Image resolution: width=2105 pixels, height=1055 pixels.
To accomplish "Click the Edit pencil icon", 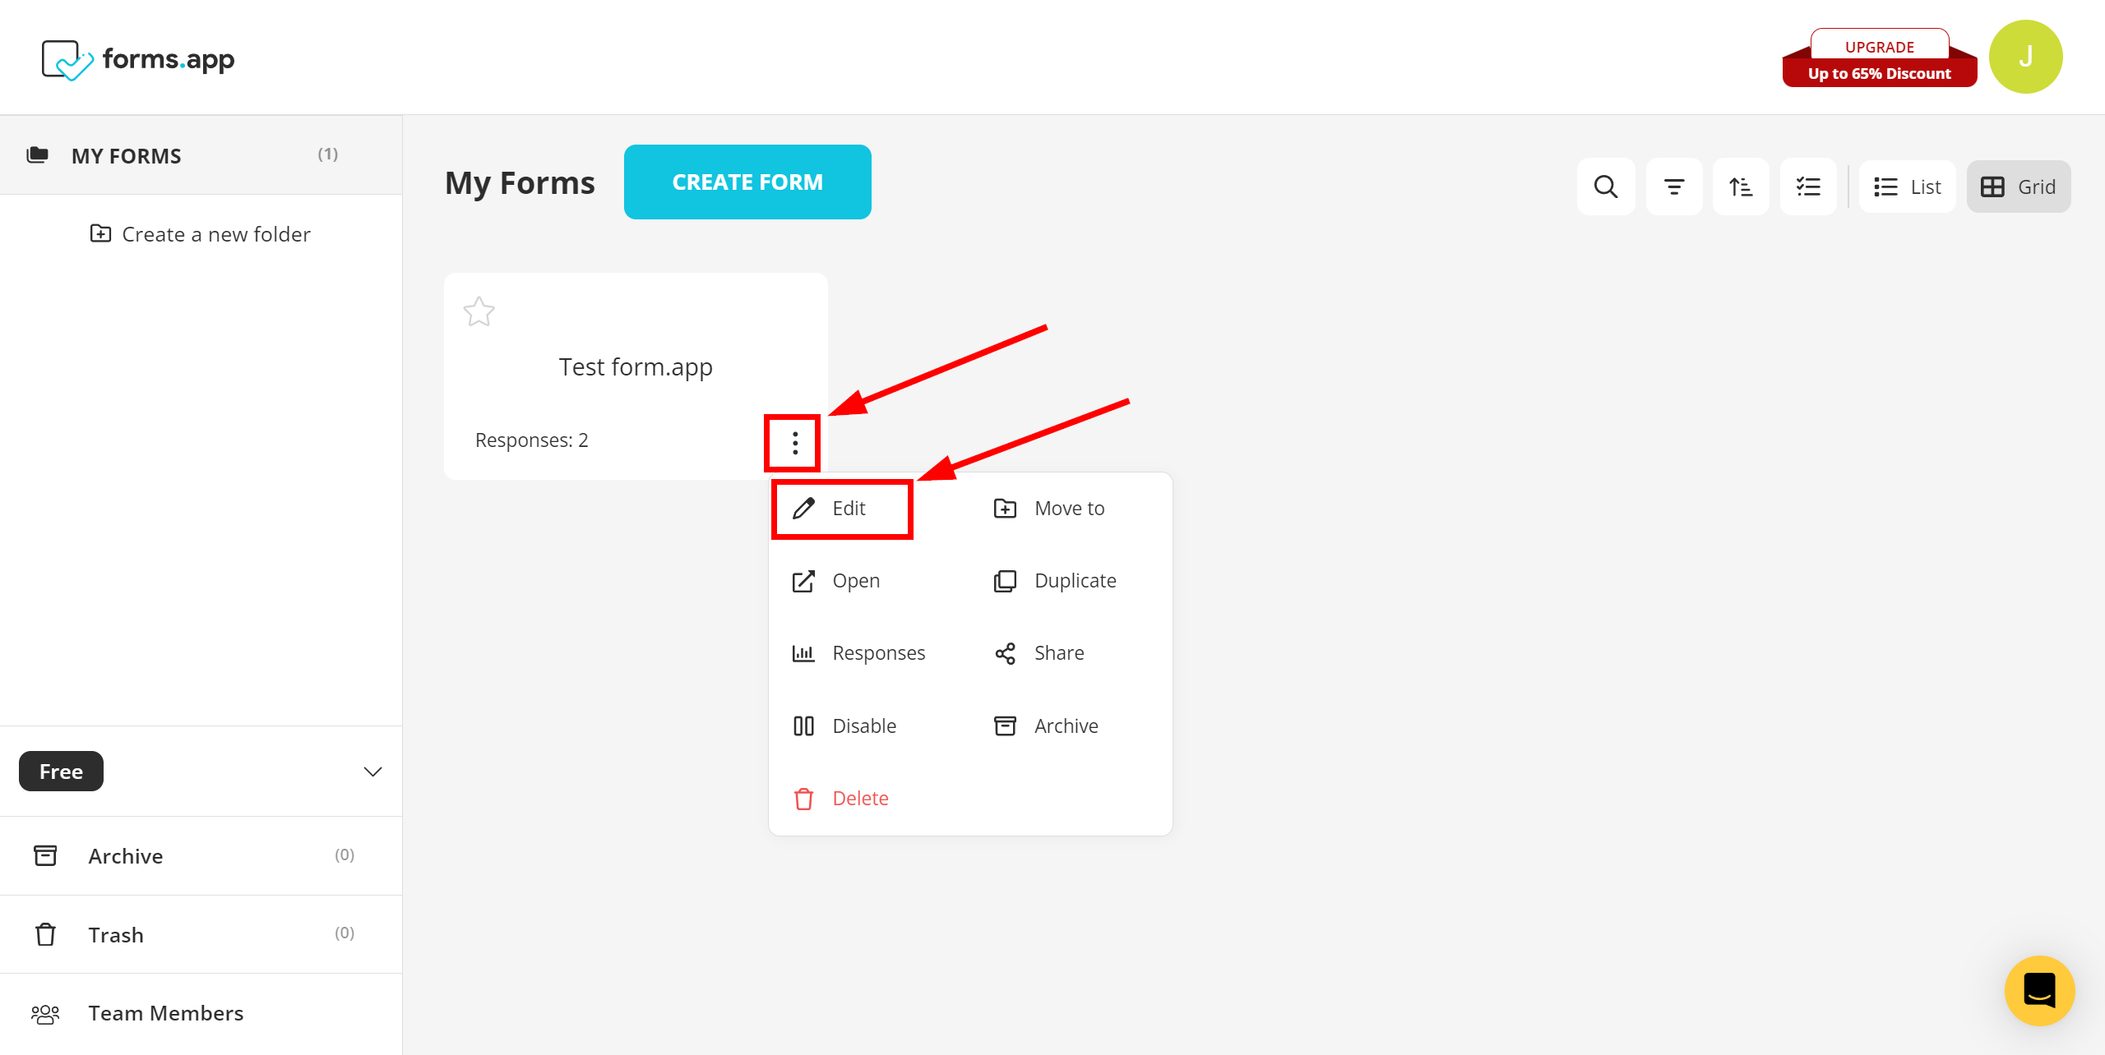I will click(x=803, y=509).
